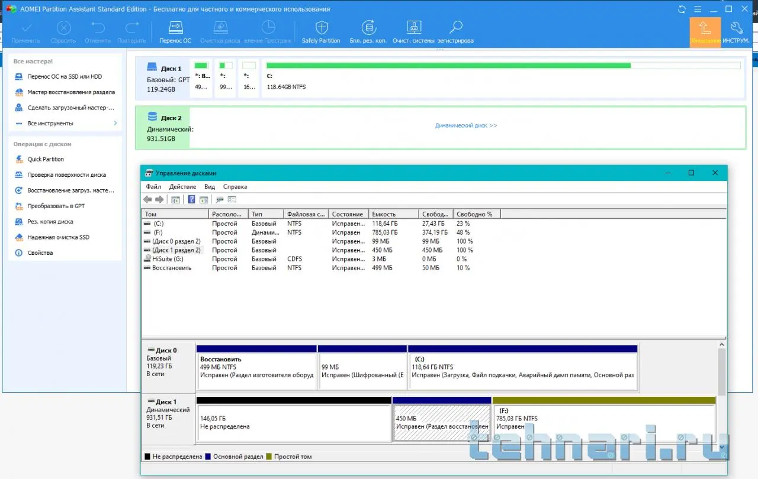758x479 pixels.
Task: Select the HiSuite (G:) volume row
Action: click(168, 259)
